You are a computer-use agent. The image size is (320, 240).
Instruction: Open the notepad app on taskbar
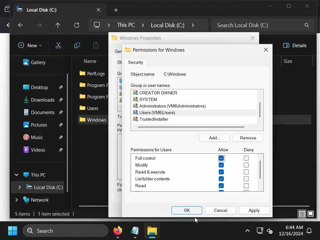click(135, 231)
